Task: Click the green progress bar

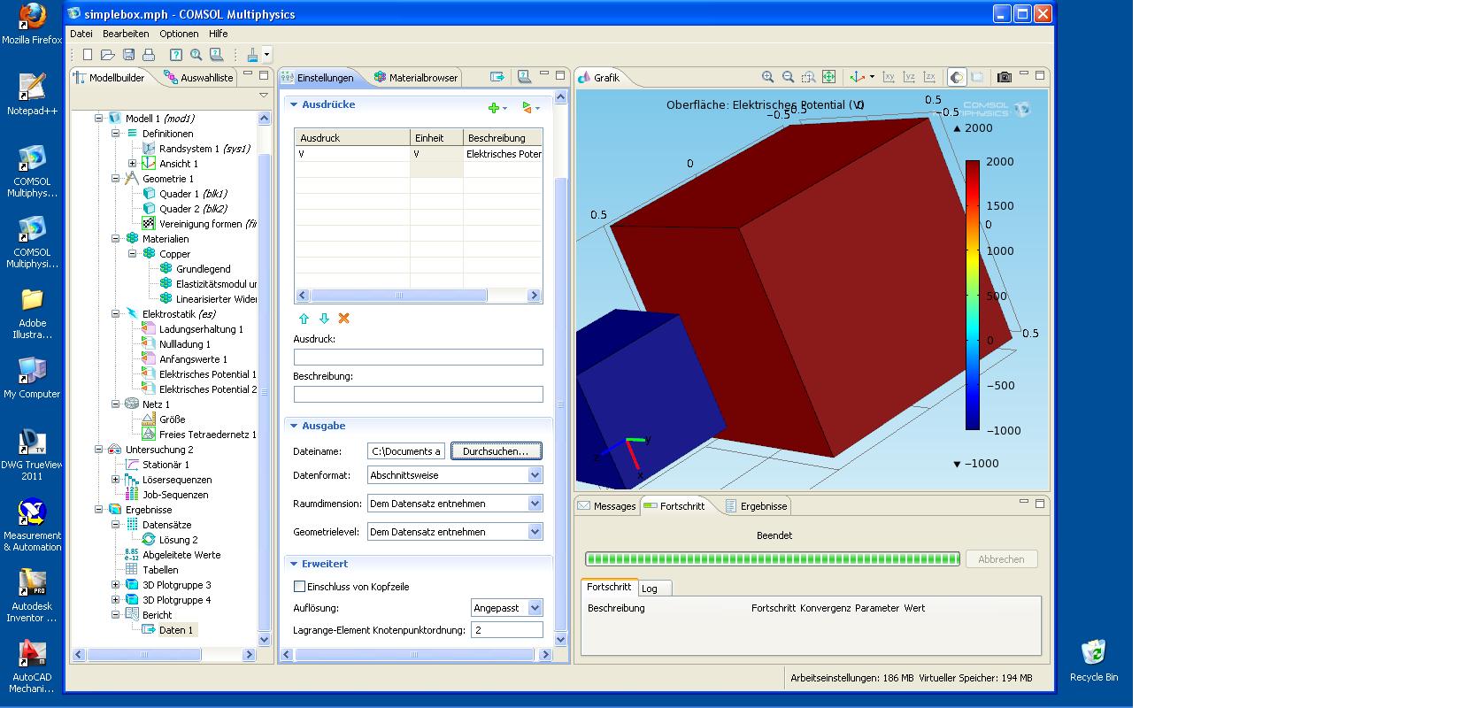Action: point(772,558)
